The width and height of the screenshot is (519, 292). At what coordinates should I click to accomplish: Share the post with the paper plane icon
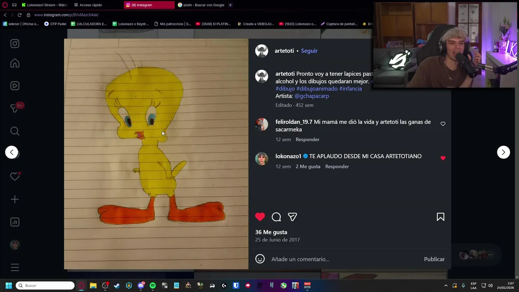292,217
